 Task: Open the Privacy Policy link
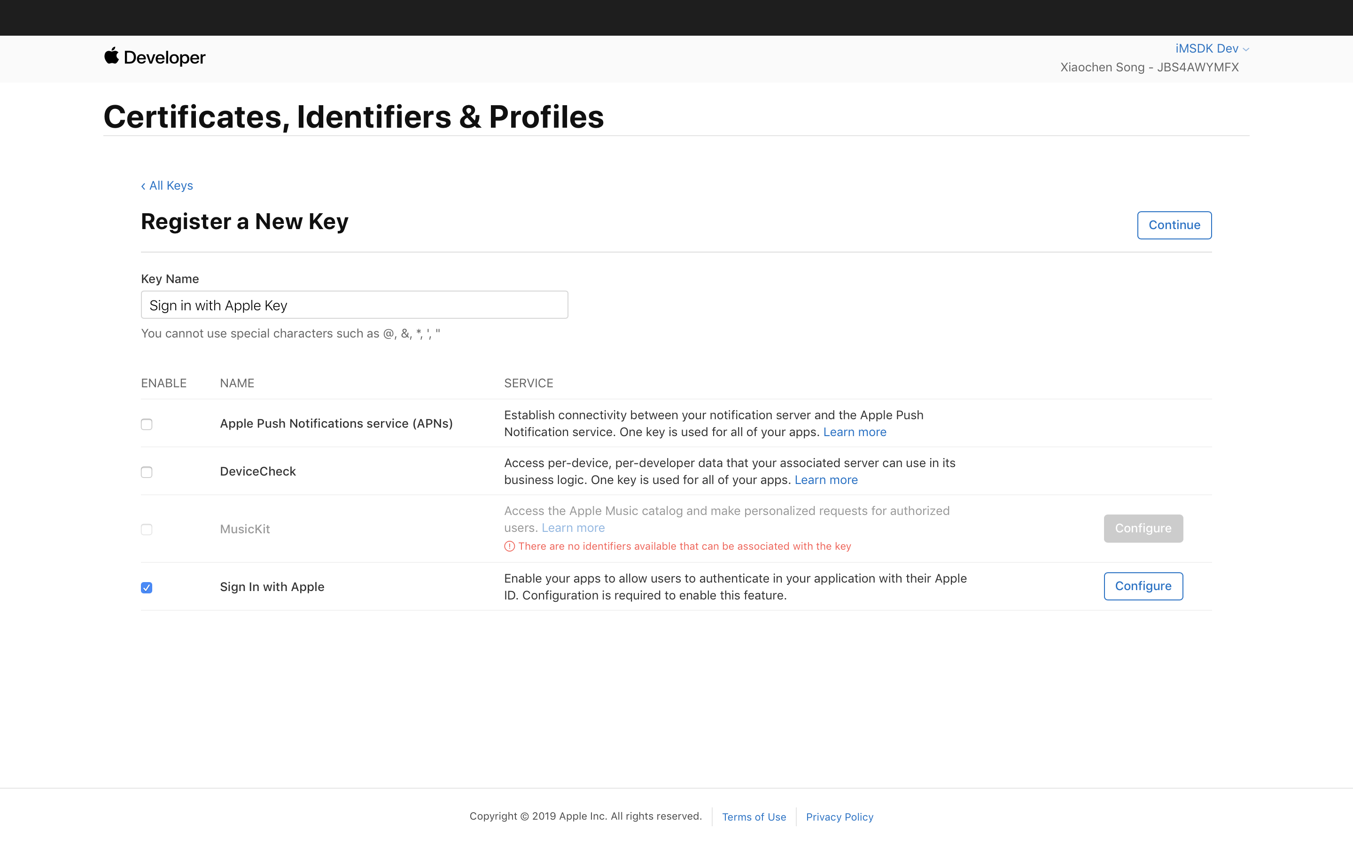click(839, 817)
